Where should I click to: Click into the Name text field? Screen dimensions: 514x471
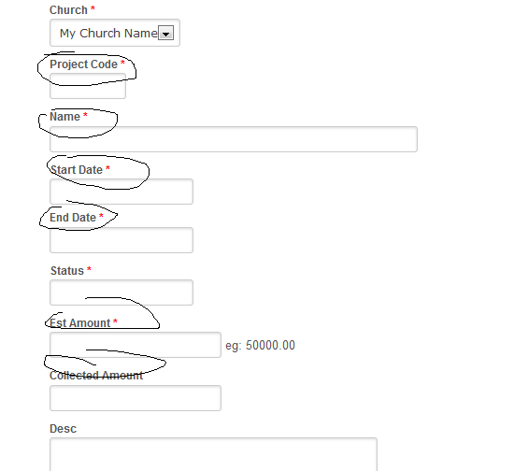click(x=234, y=139)
